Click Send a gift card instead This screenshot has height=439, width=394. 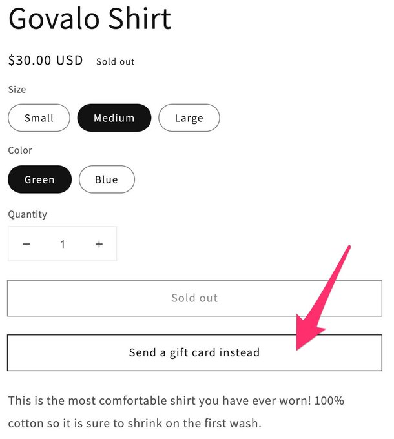click(194, 352)
